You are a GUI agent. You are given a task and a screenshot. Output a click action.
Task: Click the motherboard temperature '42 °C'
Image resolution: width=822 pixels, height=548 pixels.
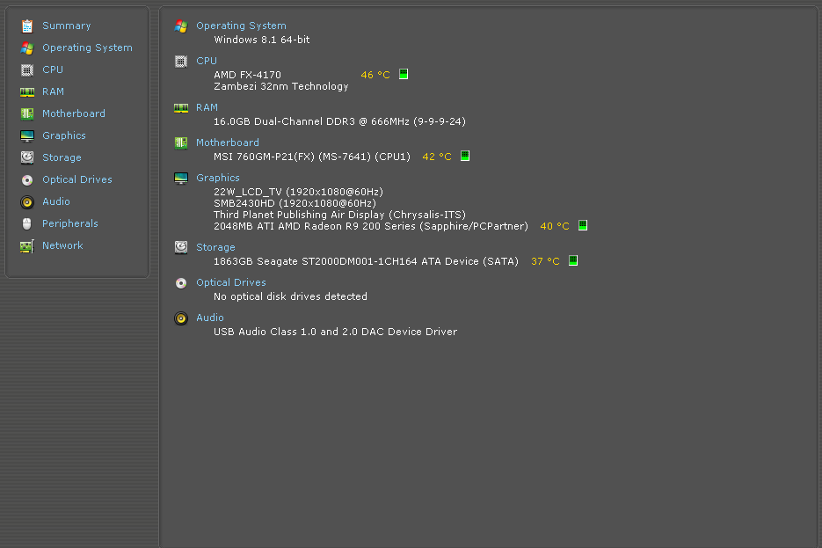437,157
